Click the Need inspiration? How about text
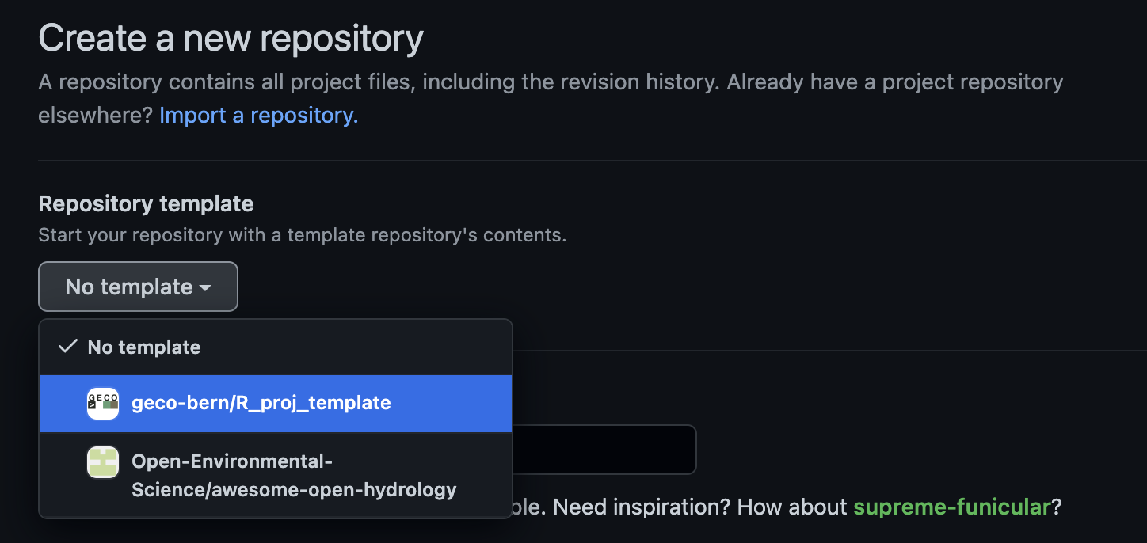This screenshot has width=1147, height=543. [x=700, y=507]
